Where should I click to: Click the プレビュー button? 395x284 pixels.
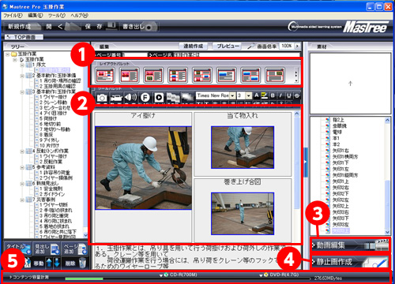click(x=228, y=47)
